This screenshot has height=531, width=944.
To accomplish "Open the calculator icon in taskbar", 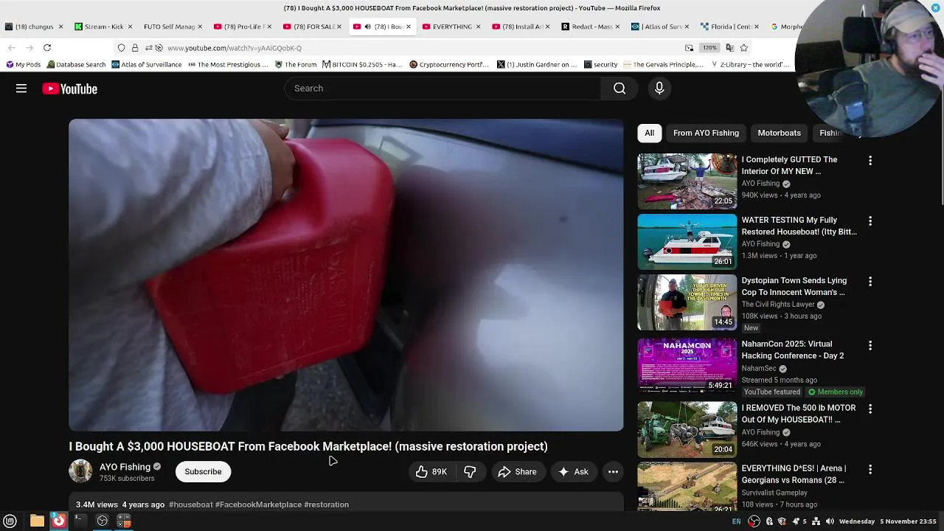I will (124, 521).
